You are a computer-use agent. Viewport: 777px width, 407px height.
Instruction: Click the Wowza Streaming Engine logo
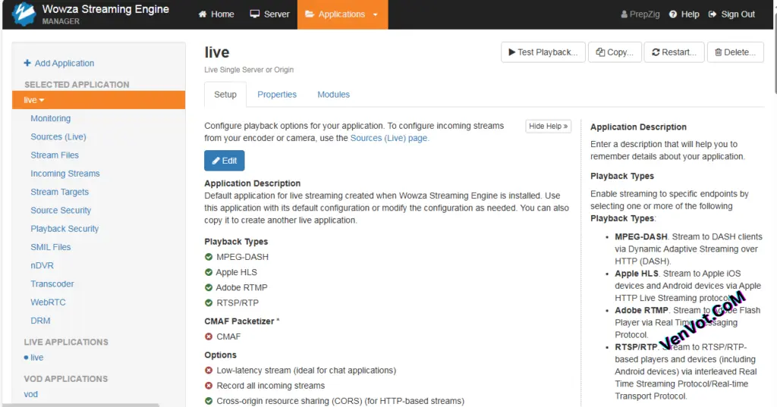coord(24,14)
